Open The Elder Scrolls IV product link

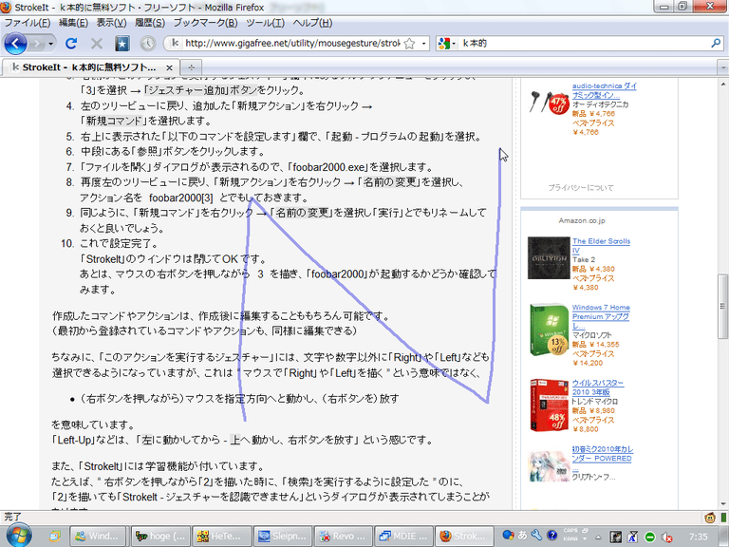(601, 246)
